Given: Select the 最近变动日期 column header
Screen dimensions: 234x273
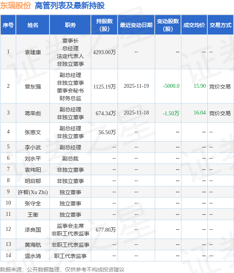Looking at the screenshot, I should 136,25.
